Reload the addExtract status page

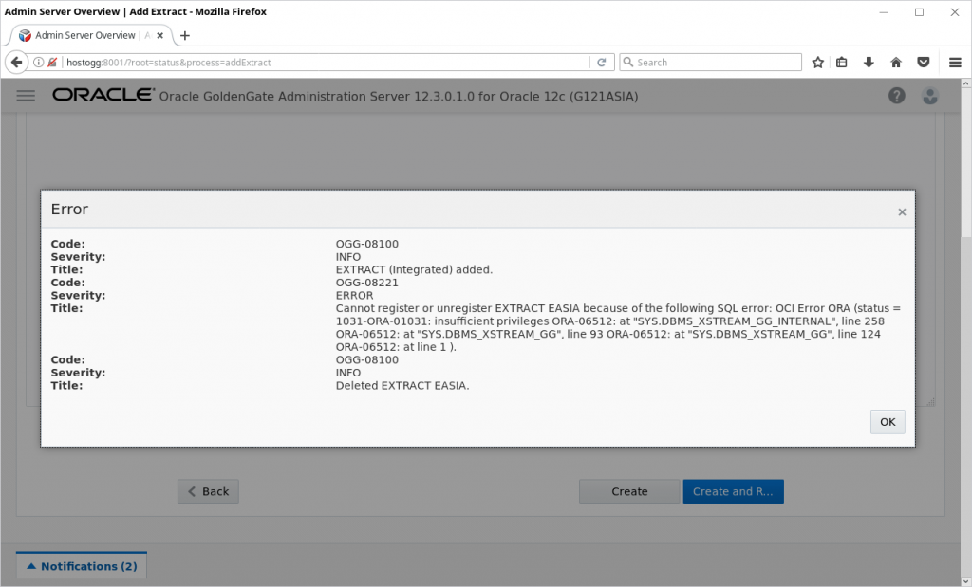tap(602, 62)
